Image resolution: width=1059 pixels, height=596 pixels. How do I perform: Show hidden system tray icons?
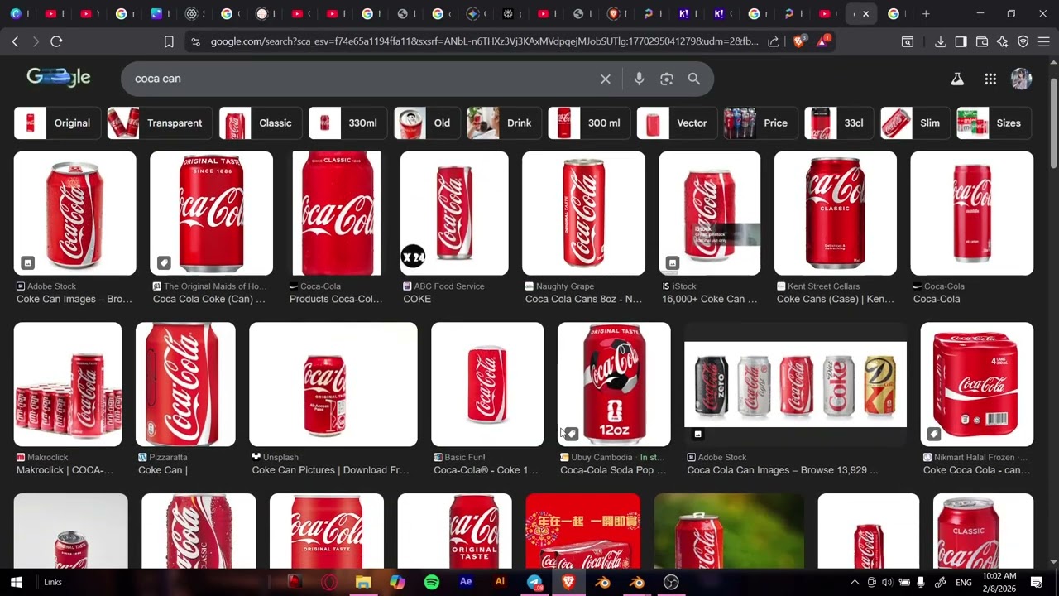(x=855, y=582)
